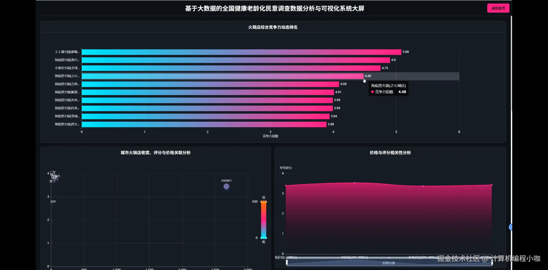Click the 返回首页 button
Screen dimensions: 548x270
coord(498,8)
